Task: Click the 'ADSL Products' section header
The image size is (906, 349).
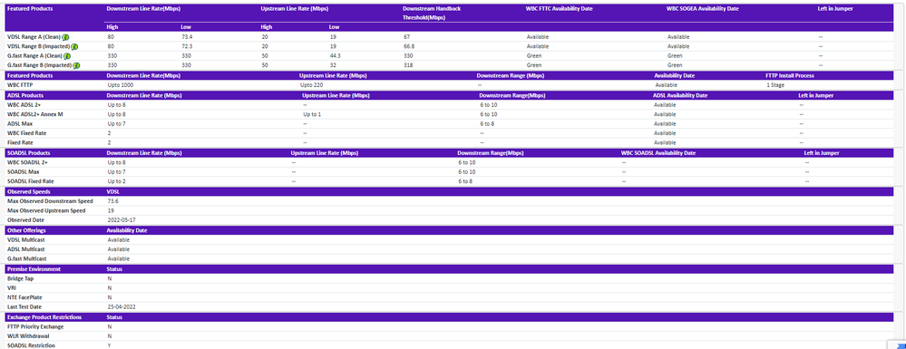Action: point(24,95)
